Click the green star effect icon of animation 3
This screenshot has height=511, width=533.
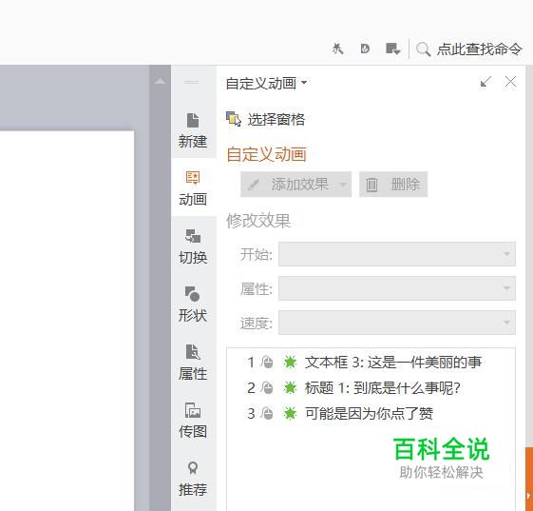290,413
